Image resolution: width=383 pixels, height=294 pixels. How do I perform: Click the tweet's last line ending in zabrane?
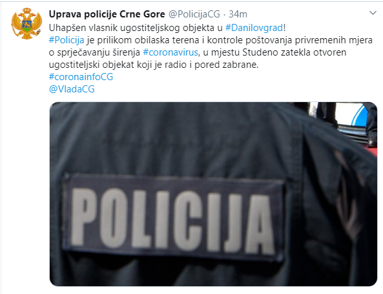(154, 65)
